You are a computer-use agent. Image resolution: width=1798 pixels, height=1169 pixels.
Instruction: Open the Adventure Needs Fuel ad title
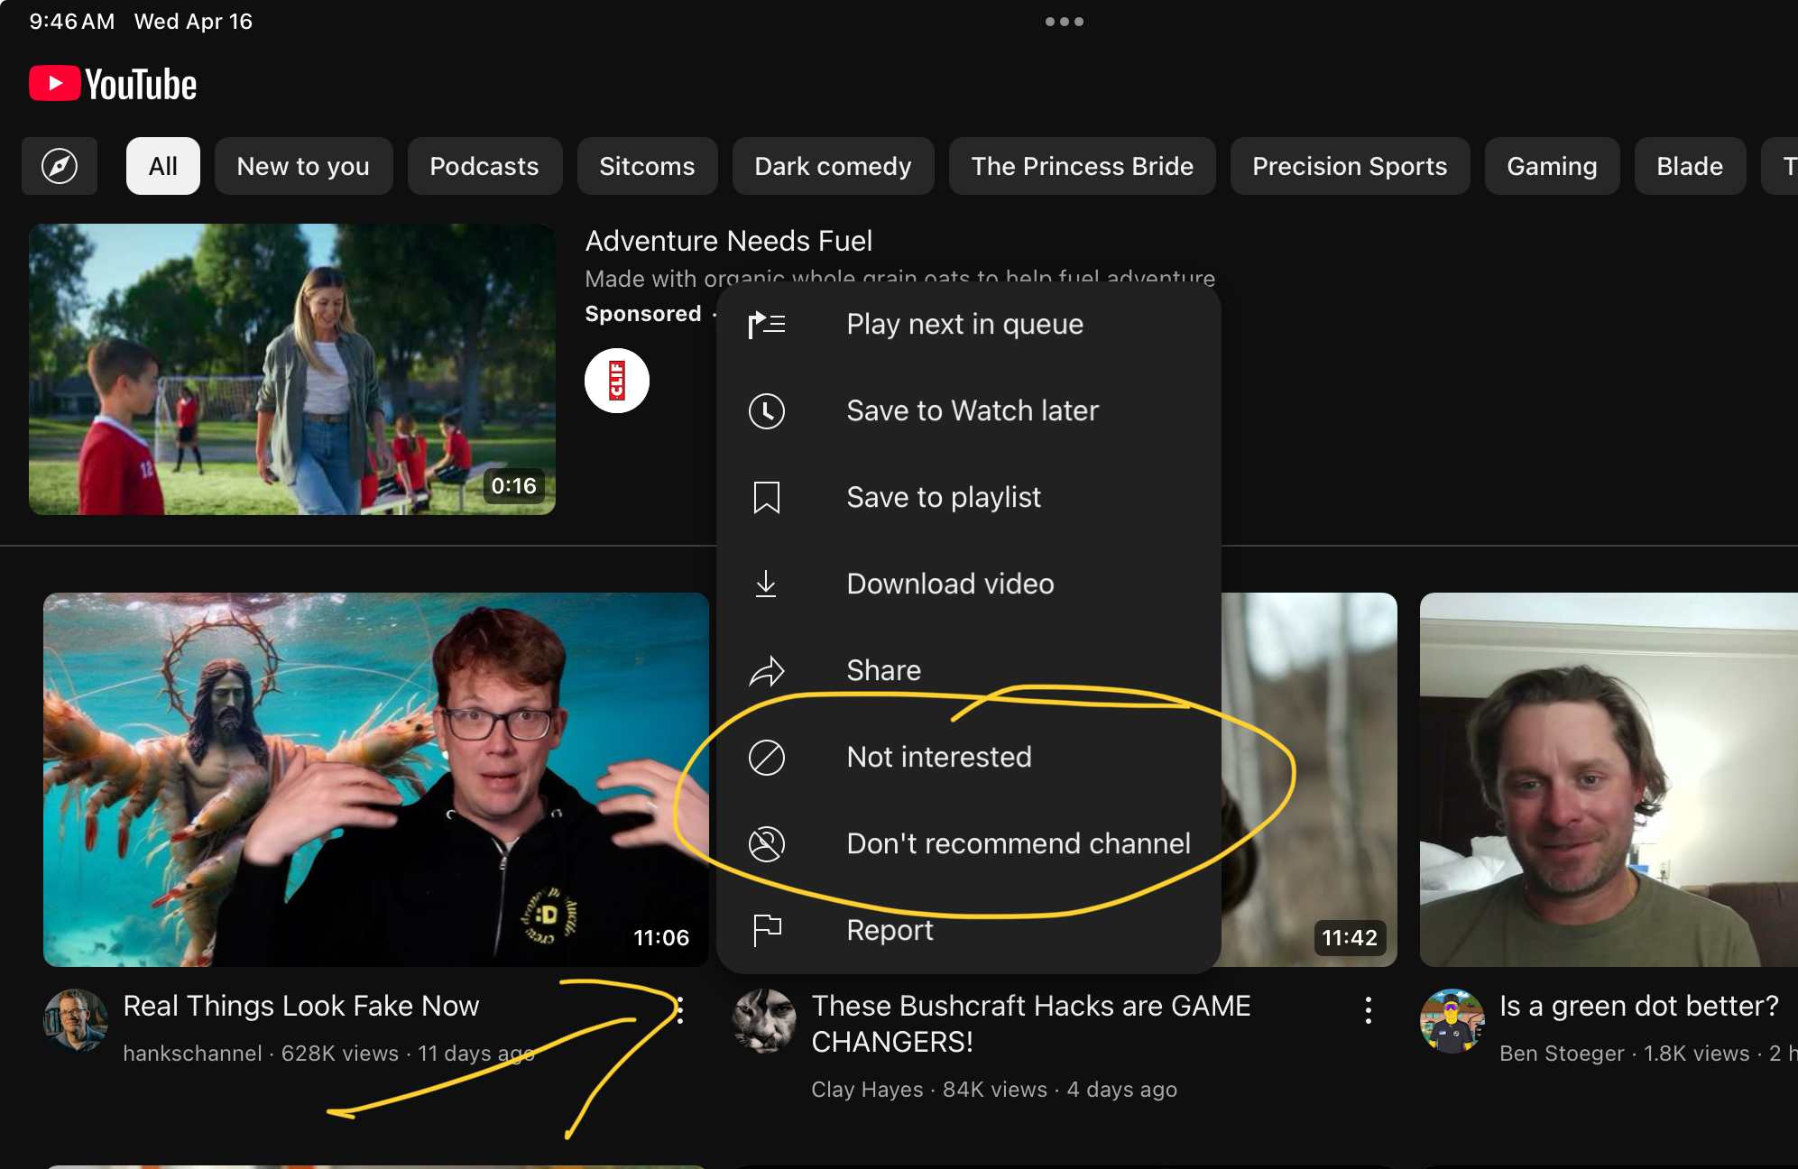click(729, 241)
